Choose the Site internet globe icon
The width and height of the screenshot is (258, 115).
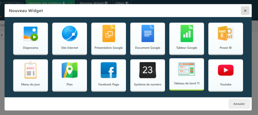point(70,34)
